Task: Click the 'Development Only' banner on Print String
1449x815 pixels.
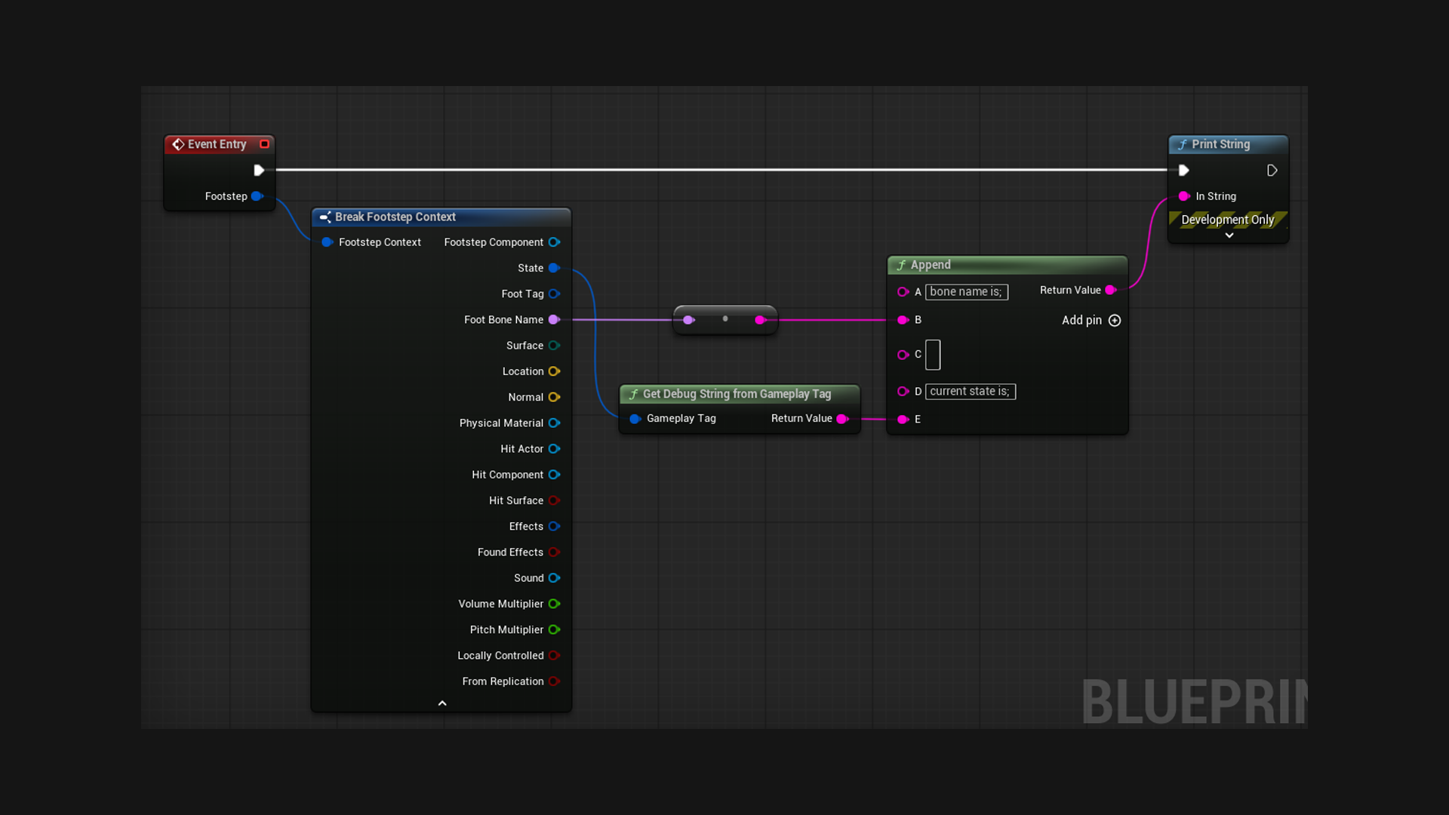Action: 1228,220
